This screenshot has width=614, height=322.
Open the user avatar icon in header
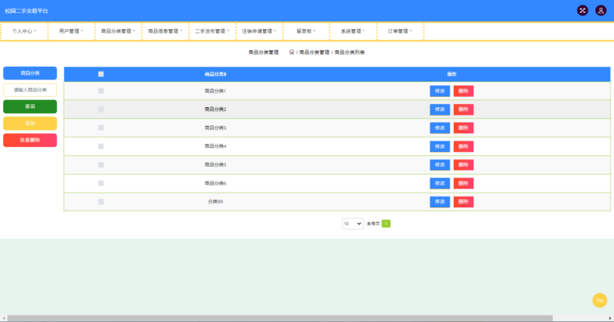(601, 11)
